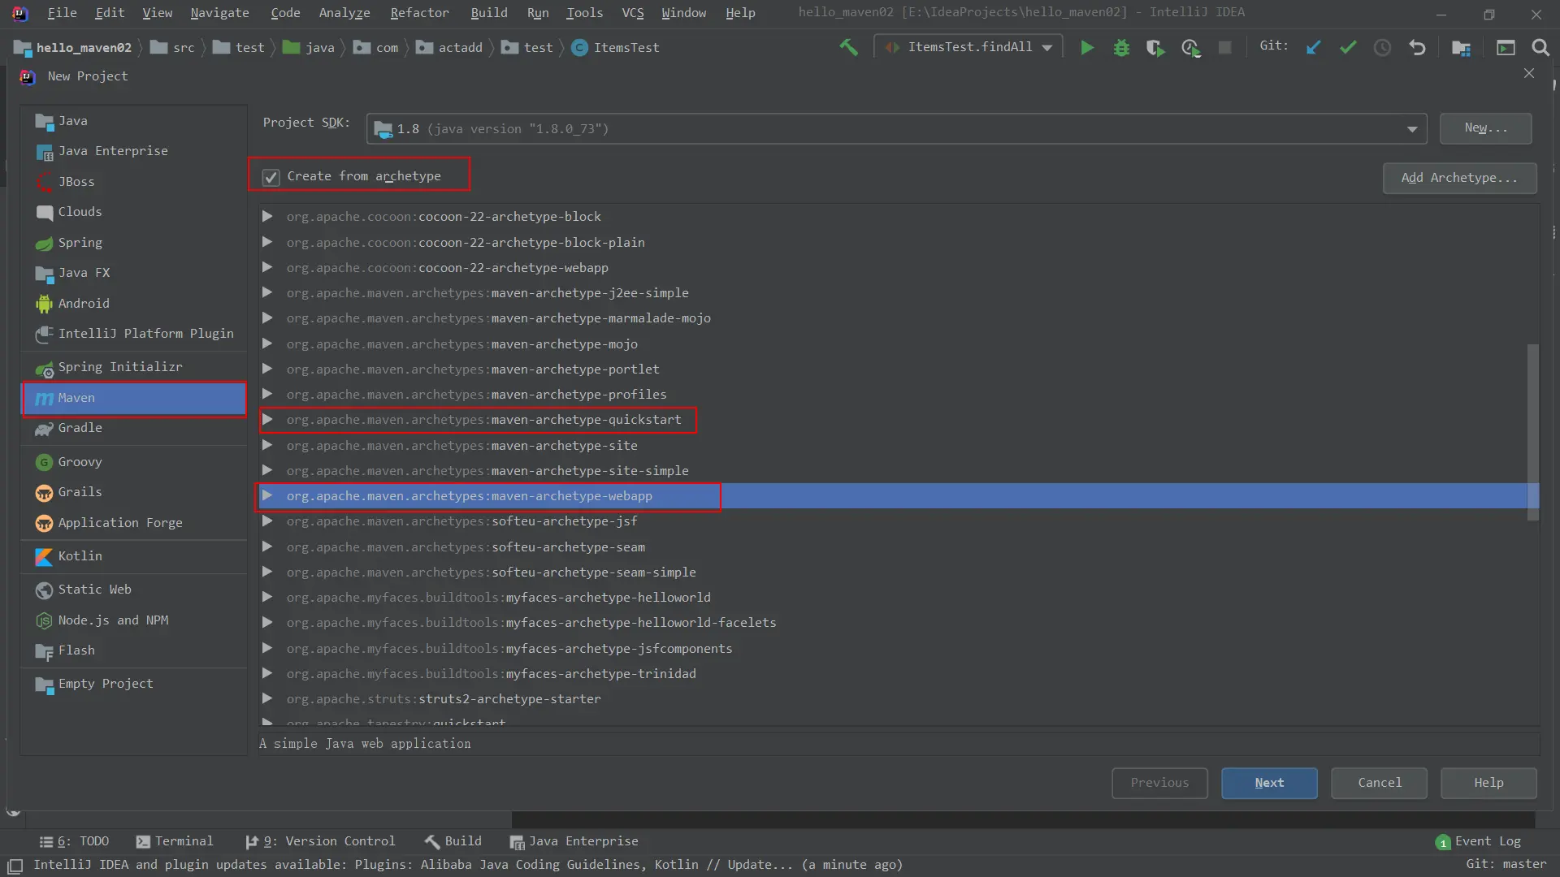Click the green Run button in toolbar
This screenshot has height=877, width=1560.
pyautogui.click(x=1086, y=48)
